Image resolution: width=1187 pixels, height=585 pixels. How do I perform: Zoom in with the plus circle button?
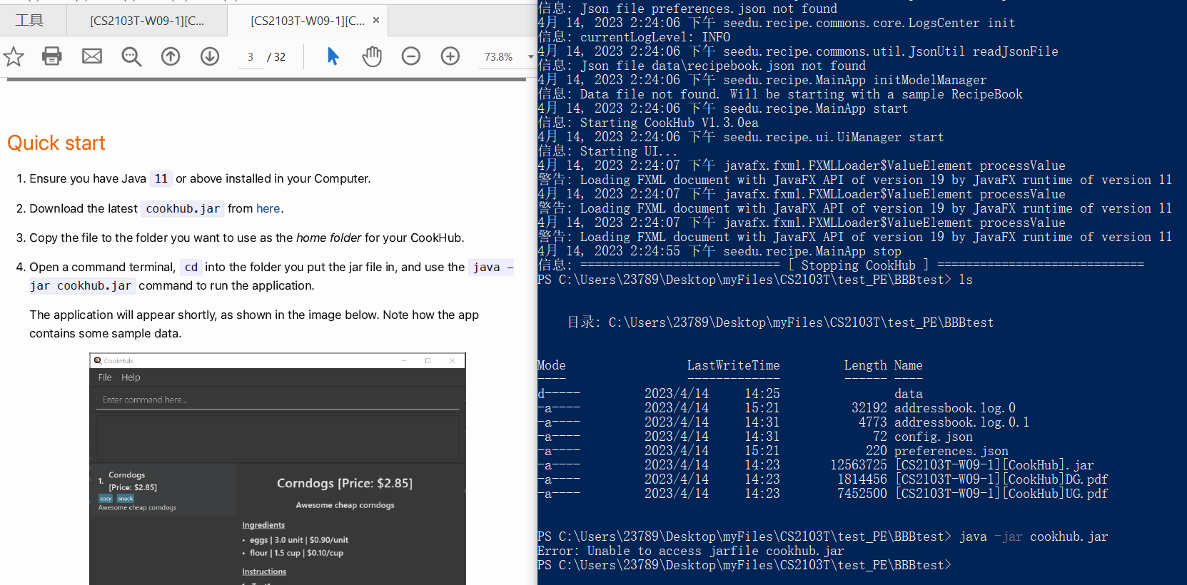pyautogui.click(x=450, y=56)
